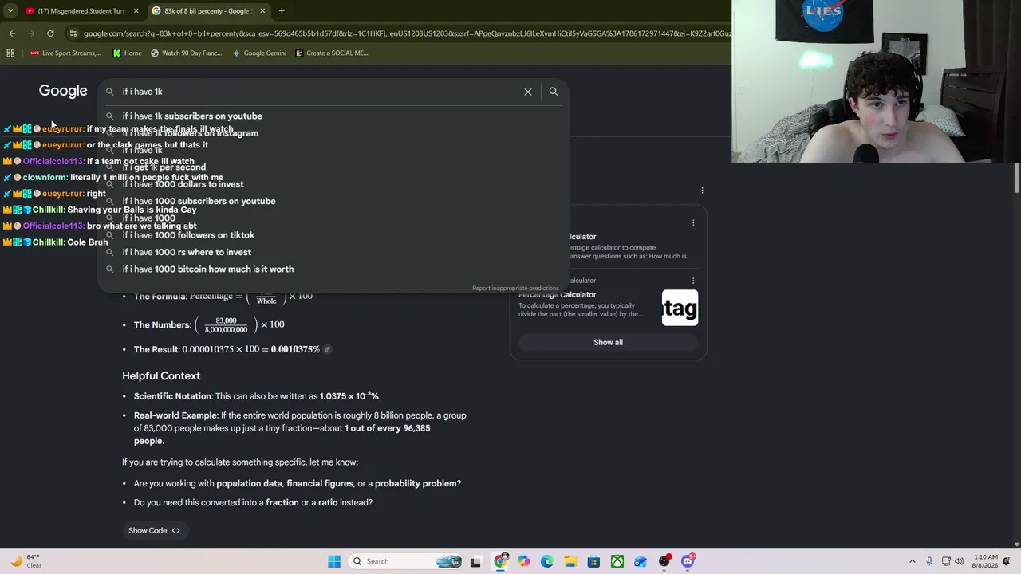Open Outlook from the taskbar
This screenshot has width=1021, height=574.
coord(641,561)
